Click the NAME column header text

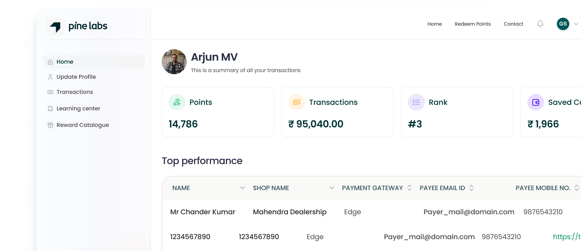click(181, 188)
